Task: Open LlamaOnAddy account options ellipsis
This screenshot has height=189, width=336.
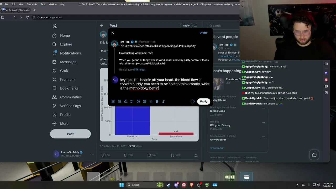Action: [x=91, y=154]
